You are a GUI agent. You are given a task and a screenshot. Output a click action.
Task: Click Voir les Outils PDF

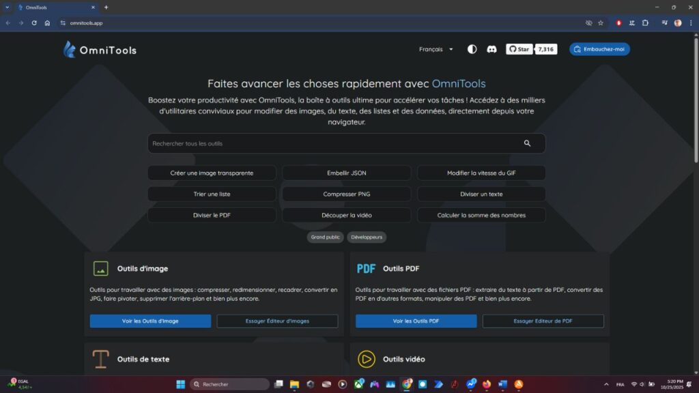415,321
